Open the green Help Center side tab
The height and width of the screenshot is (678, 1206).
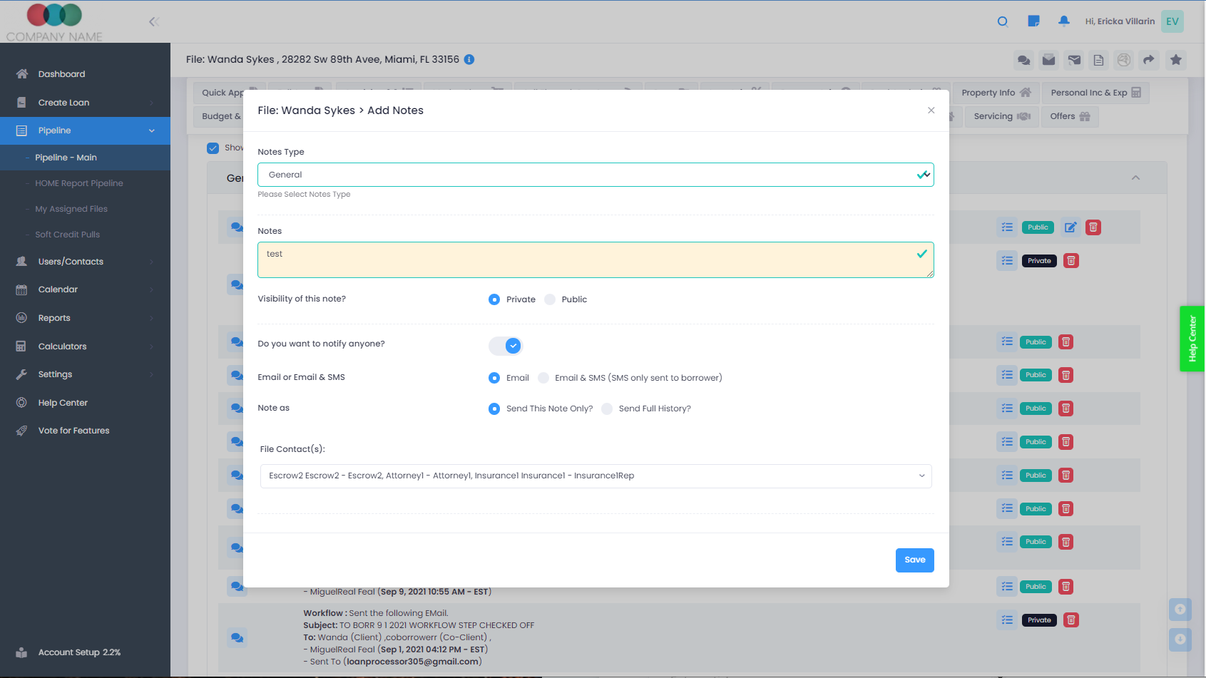pyautogui.click(x=1192, y=339)
